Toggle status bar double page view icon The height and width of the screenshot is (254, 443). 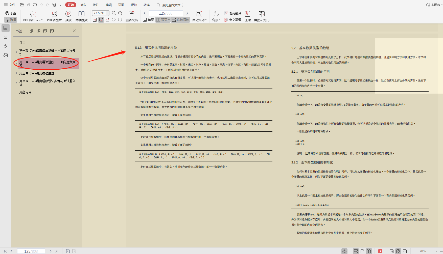(369, 251)
